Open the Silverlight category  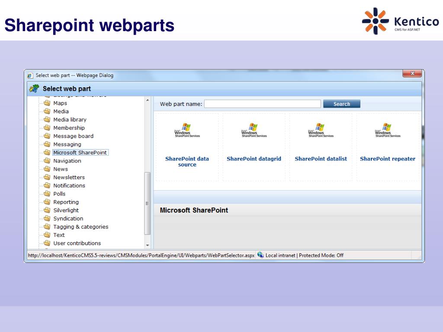[x=66, y=210]
